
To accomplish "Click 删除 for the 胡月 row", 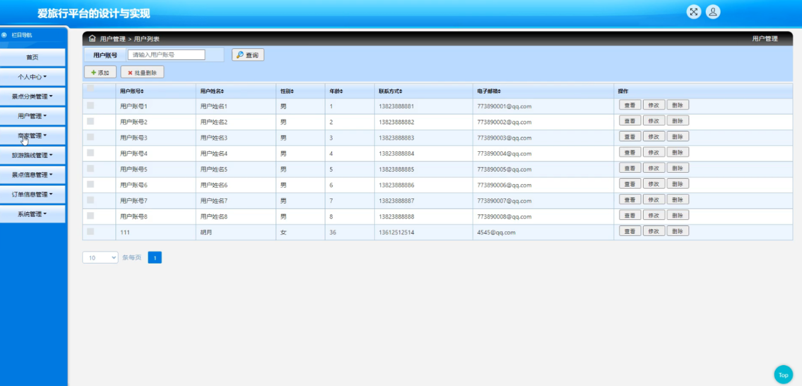I will pyautogui.click(x=678, y=231).
